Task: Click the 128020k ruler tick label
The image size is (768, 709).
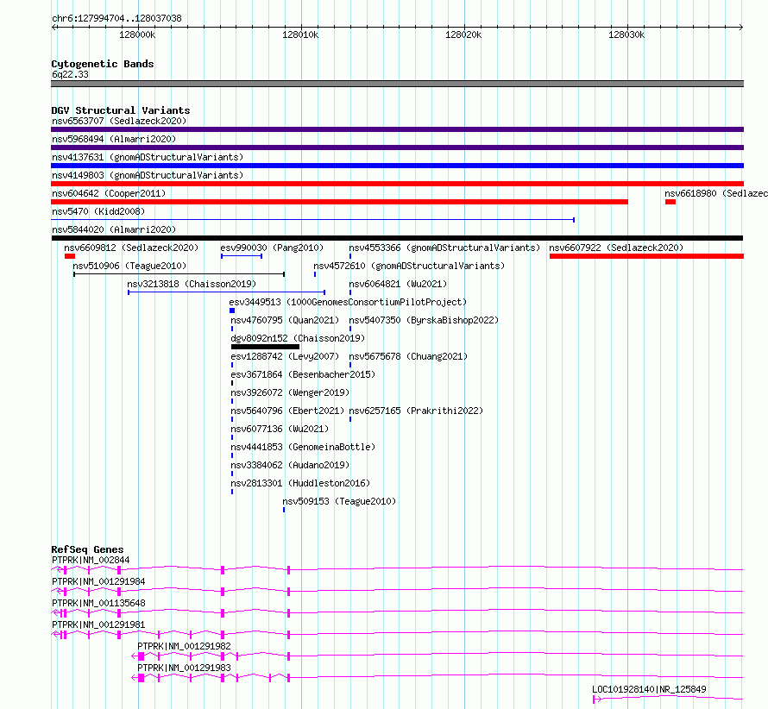Action: [463, 35]
